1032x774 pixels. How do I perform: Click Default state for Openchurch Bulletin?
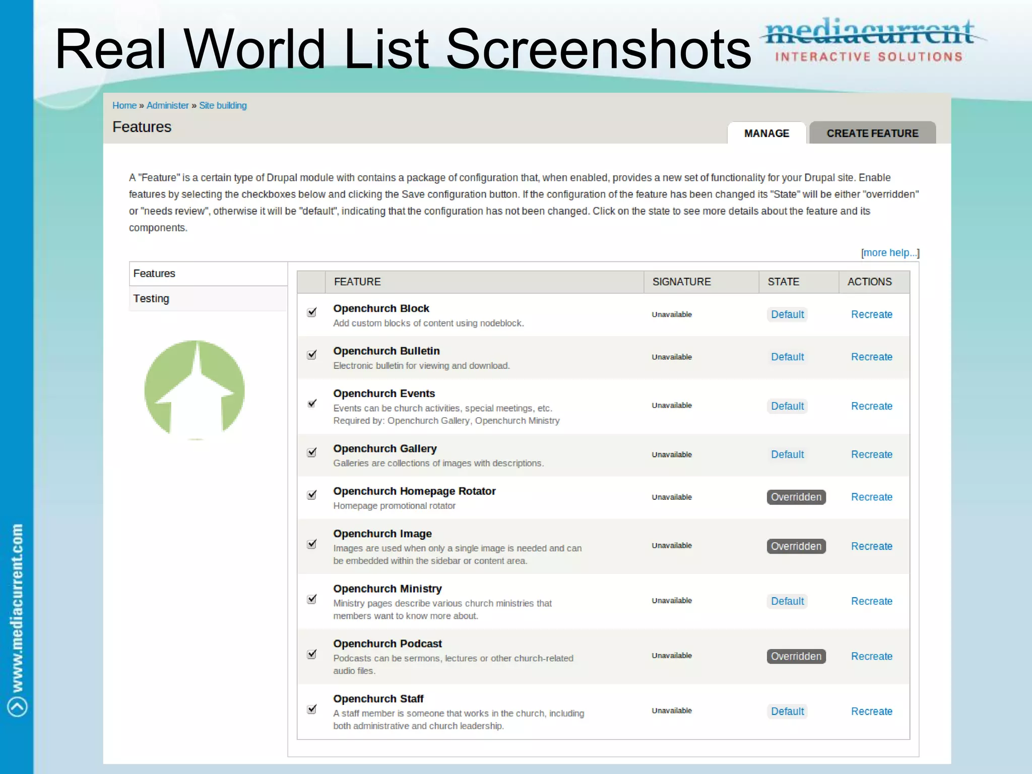[787, 357]
